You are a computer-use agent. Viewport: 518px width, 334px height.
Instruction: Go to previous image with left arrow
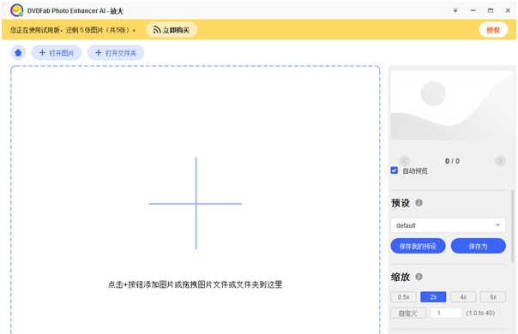tap(405, 161)
